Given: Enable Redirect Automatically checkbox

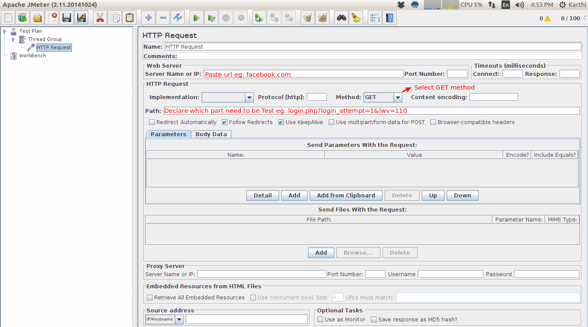Looking at the screenshot, I should coord(152,122).
